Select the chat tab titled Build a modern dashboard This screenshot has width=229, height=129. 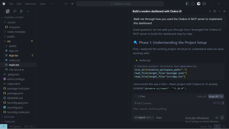(x=157, y=11)
